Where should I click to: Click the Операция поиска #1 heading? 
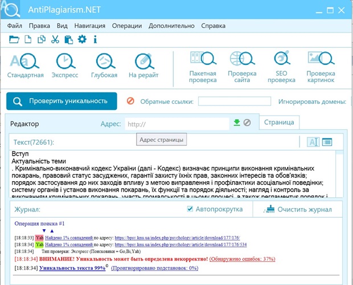pos(40,223)
